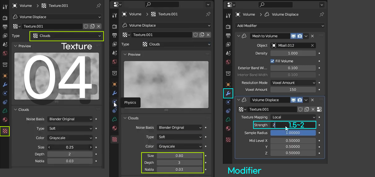The height and width of the screenshot is (177, 375).
Task: Open Object Data (volume) tab in middle panel
Action: [115, 119]
